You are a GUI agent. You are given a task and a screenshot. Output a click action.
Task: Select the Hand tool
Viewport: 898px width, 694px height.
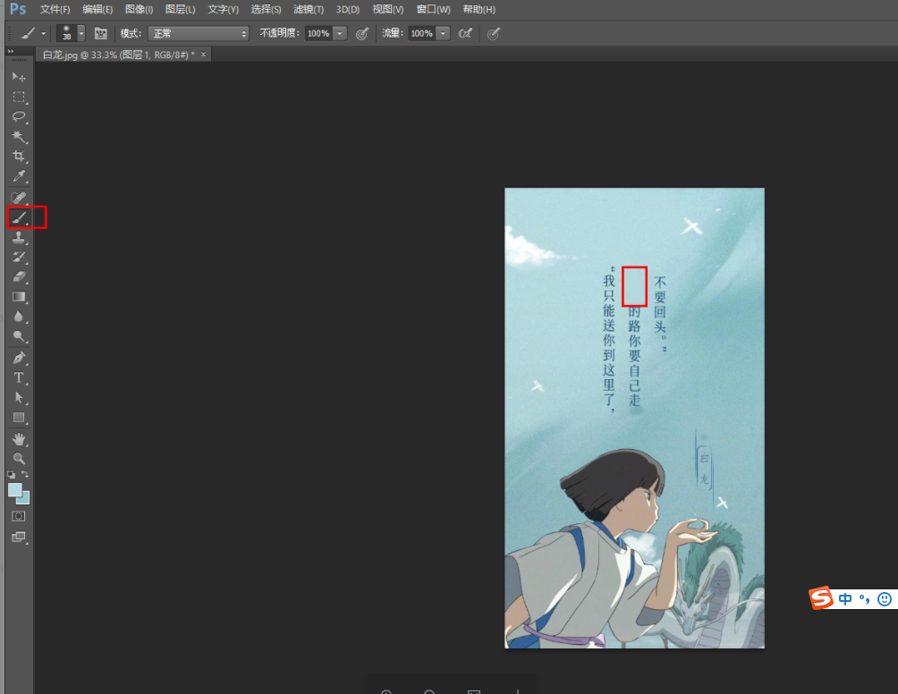tap(18, 439)
